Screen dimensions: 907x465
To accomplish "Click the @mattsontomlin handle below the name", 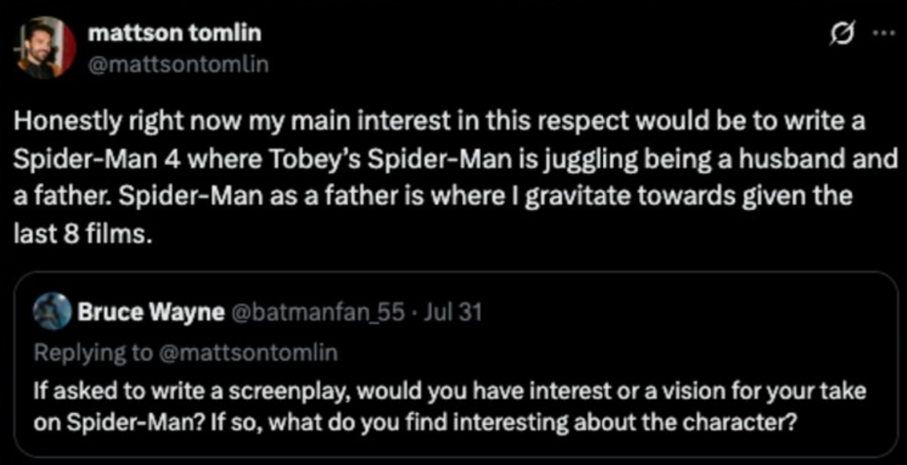I will pyautogui.click(x=178, y=63).
